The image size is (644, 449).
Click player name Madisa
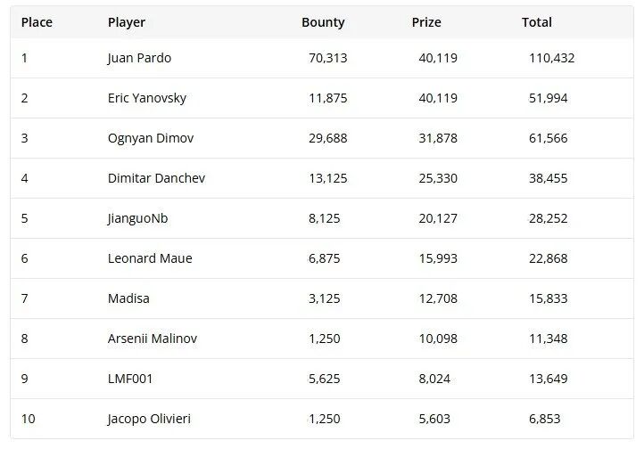[x=128, y=298]
